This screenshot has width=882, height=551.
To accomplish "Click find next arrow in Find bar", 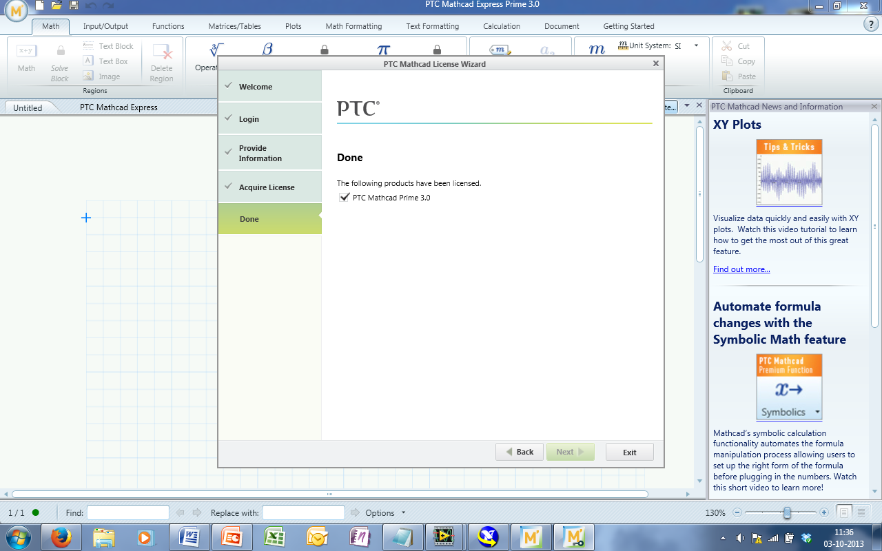I will (197, 512).
